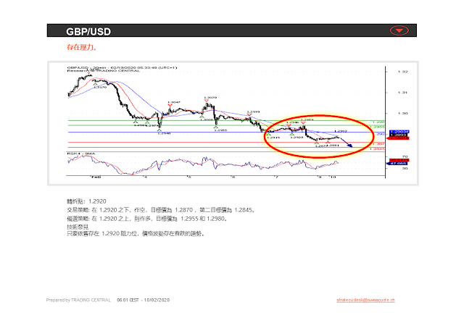Viewport: 464px width, 328px height.
Task: Select the comment line about 1.2920 阻力位
Action: (x=136, y=233)
